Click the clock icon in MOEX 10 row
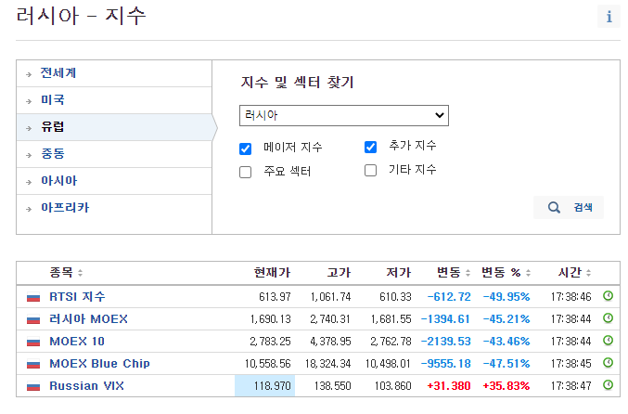 (x=608, y=341)
